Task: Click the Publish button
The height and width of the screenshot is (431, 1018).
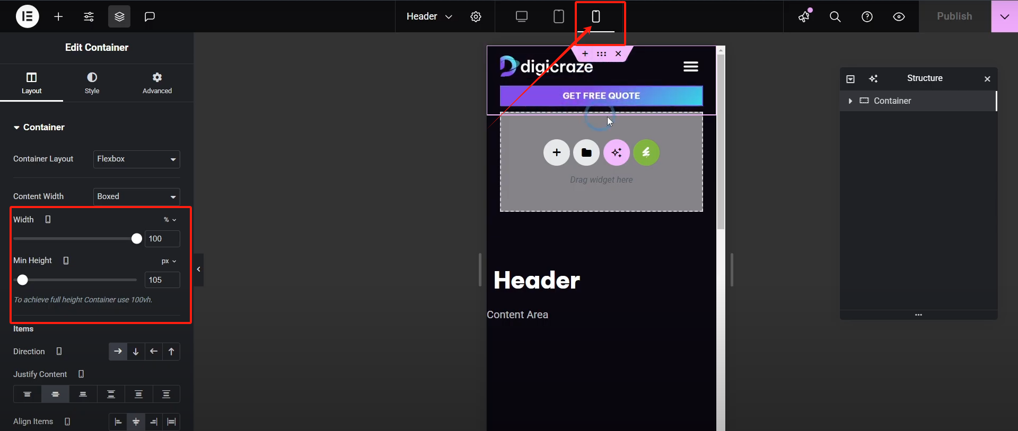Action: (x=954, y=16)
